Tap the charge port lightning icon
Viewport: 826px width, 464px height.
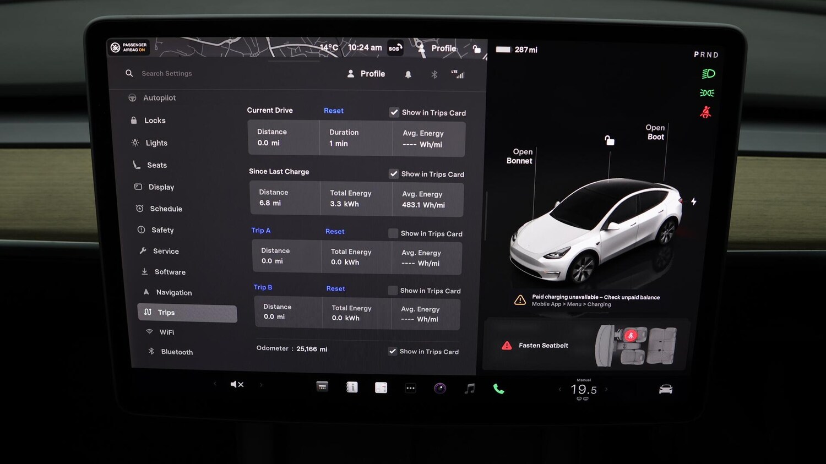[694, 201]
